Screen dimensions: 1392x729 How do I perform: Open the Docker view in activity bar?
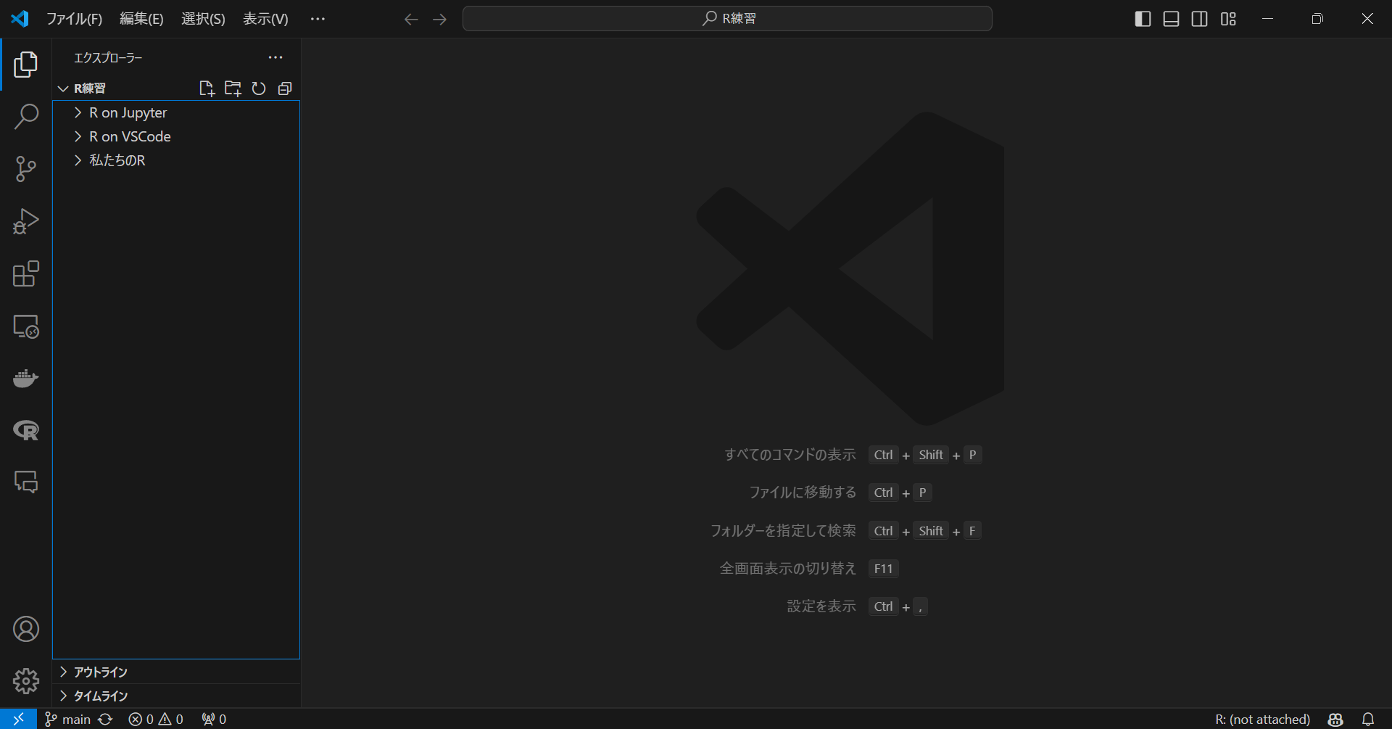(26, 379)
